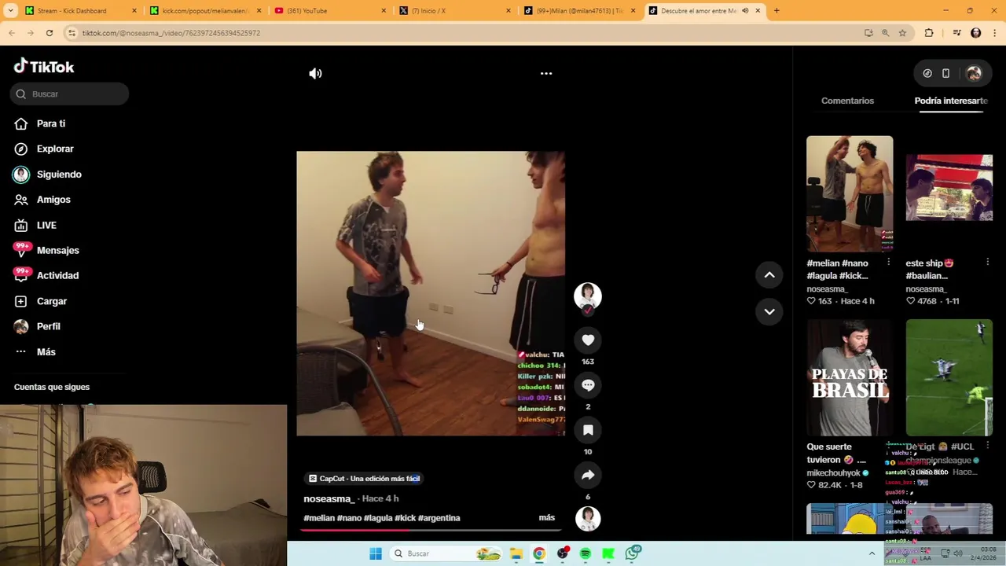Viewport: 1006px width, 566px height.
Task: Click the CapCut 'Una edición más fácil' badge
Action: pyautogui.click(x=364, y=479)
